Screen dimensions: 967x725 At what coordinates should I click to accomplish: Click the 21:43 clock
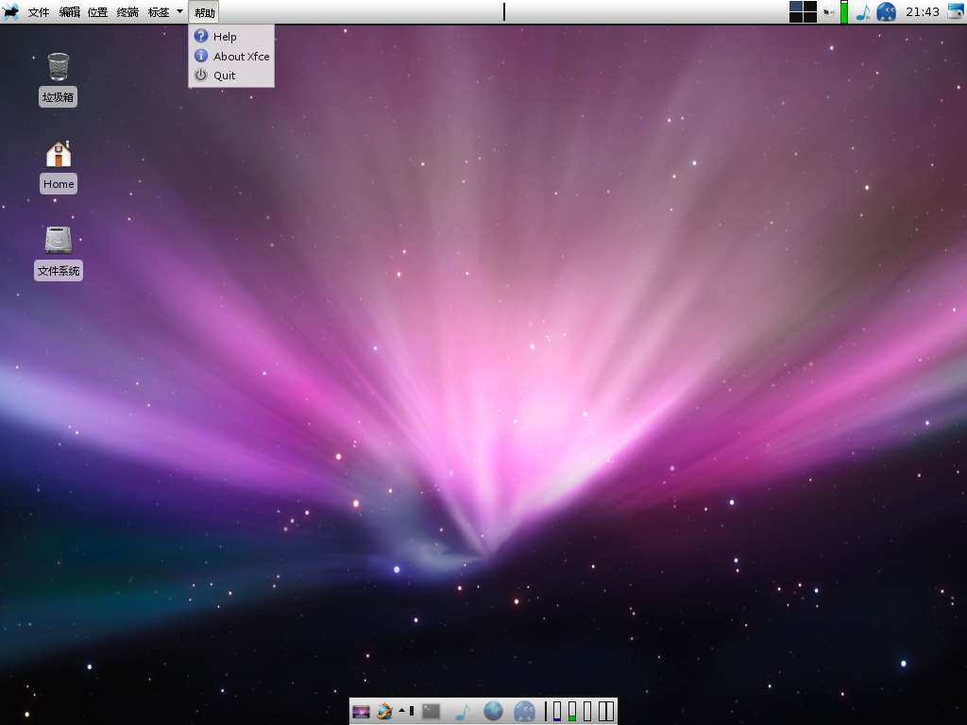(x=922, y=11)
